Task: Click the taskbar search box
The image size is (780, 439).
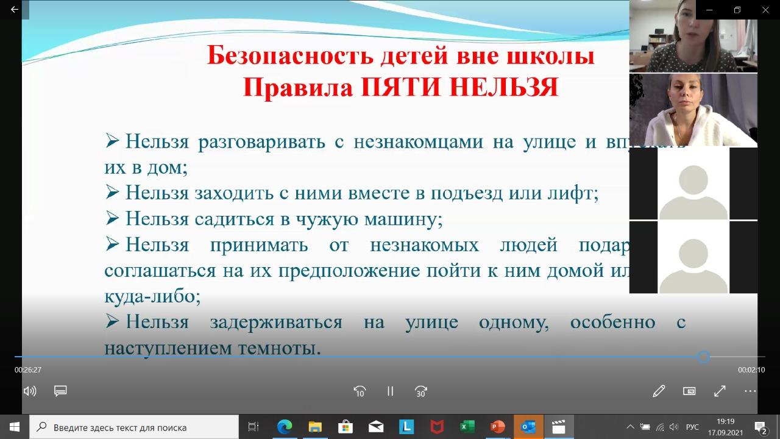Action: (x=134, y=427)
